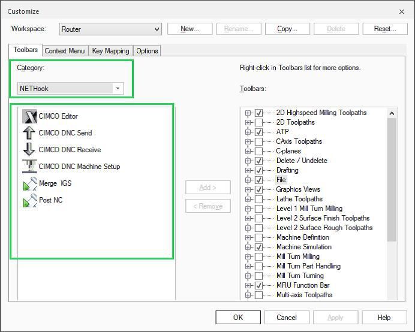
Task: Expand the Graphics Views tree node
Action: (248, 190)
